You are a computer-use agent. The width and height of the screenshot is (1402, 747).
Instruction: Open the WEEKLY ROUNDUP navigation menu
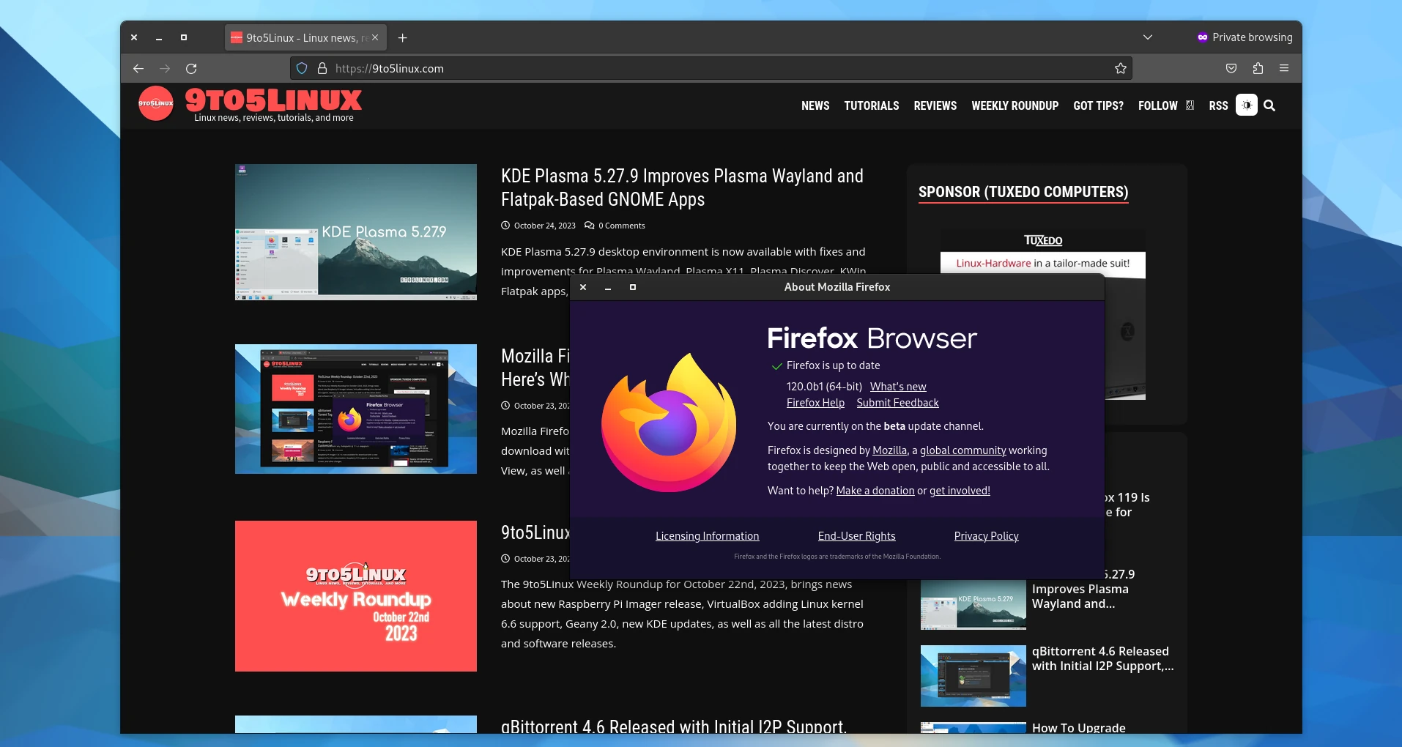click(x=1015, y=105)
